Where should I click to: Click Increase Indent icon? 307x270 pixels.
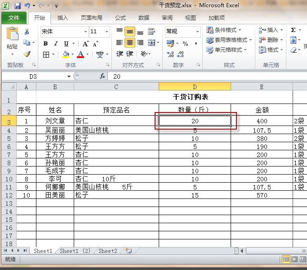(129, 54)
